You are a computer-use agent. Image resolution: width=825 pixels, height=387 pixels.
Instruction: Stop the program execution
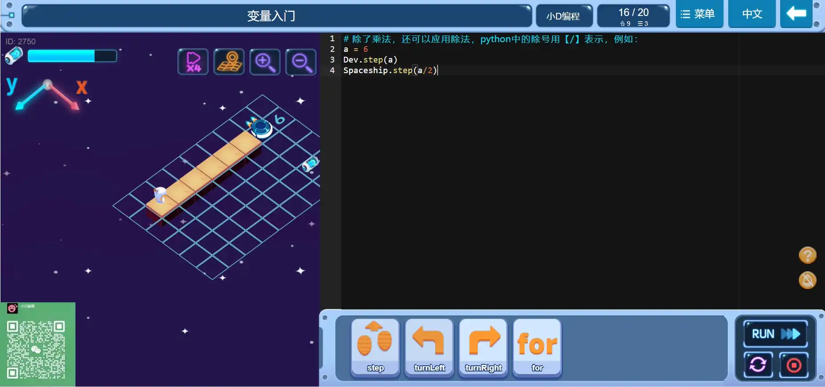[793, 365]
